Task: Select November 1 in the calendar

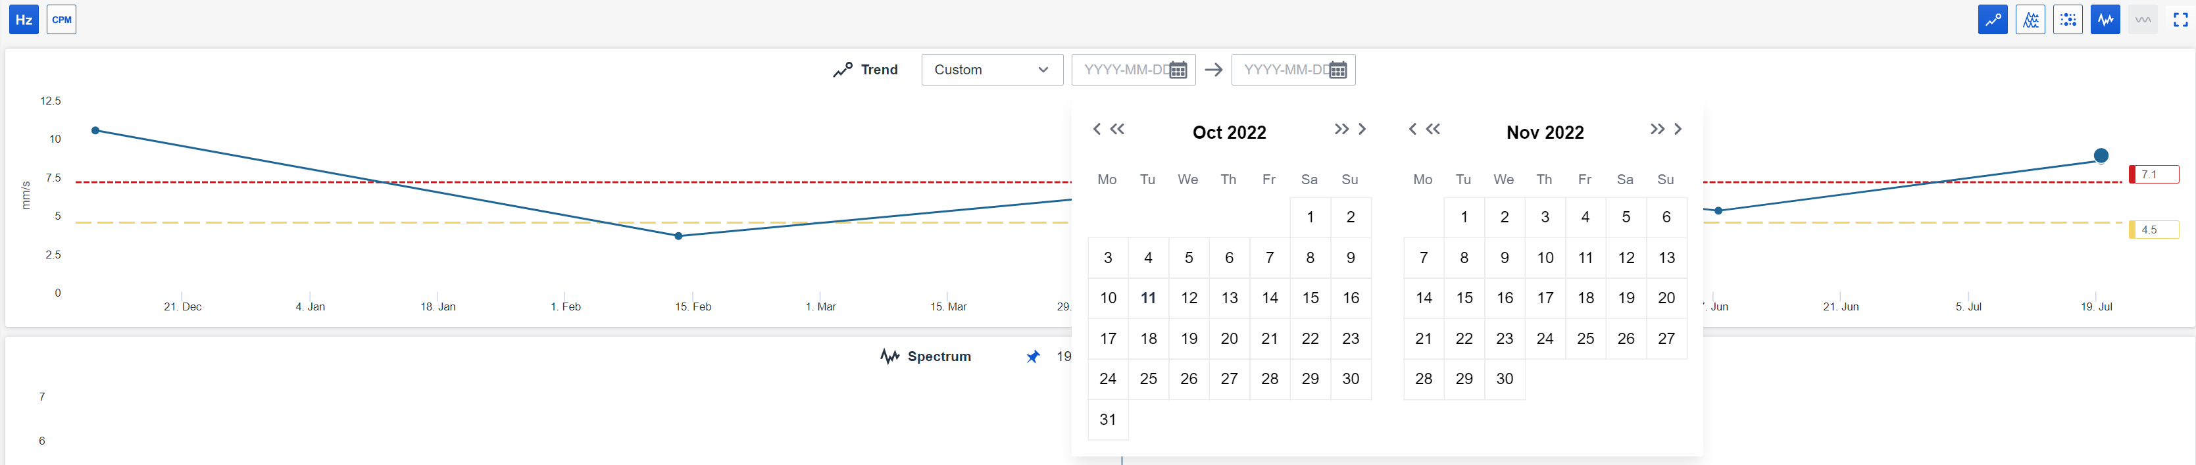Action: pos(1464,217)
